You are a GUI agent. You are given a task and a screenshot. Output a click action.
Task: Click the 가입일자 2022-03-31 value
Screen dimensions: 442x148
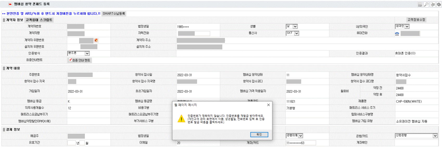[75, 92]
